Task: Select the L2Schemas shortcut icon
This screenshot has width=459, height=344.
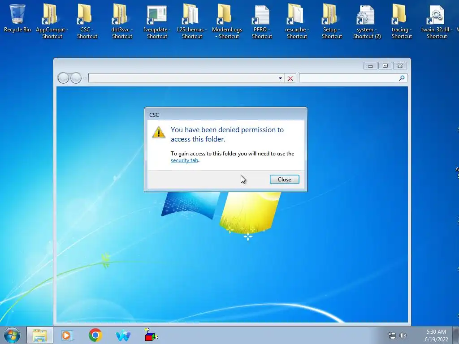Action: pyautogui.click(x=190, y=15)
